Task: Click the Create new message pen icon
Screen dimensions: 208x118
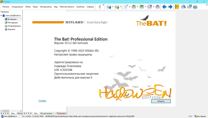Action: tap(126, 7)
